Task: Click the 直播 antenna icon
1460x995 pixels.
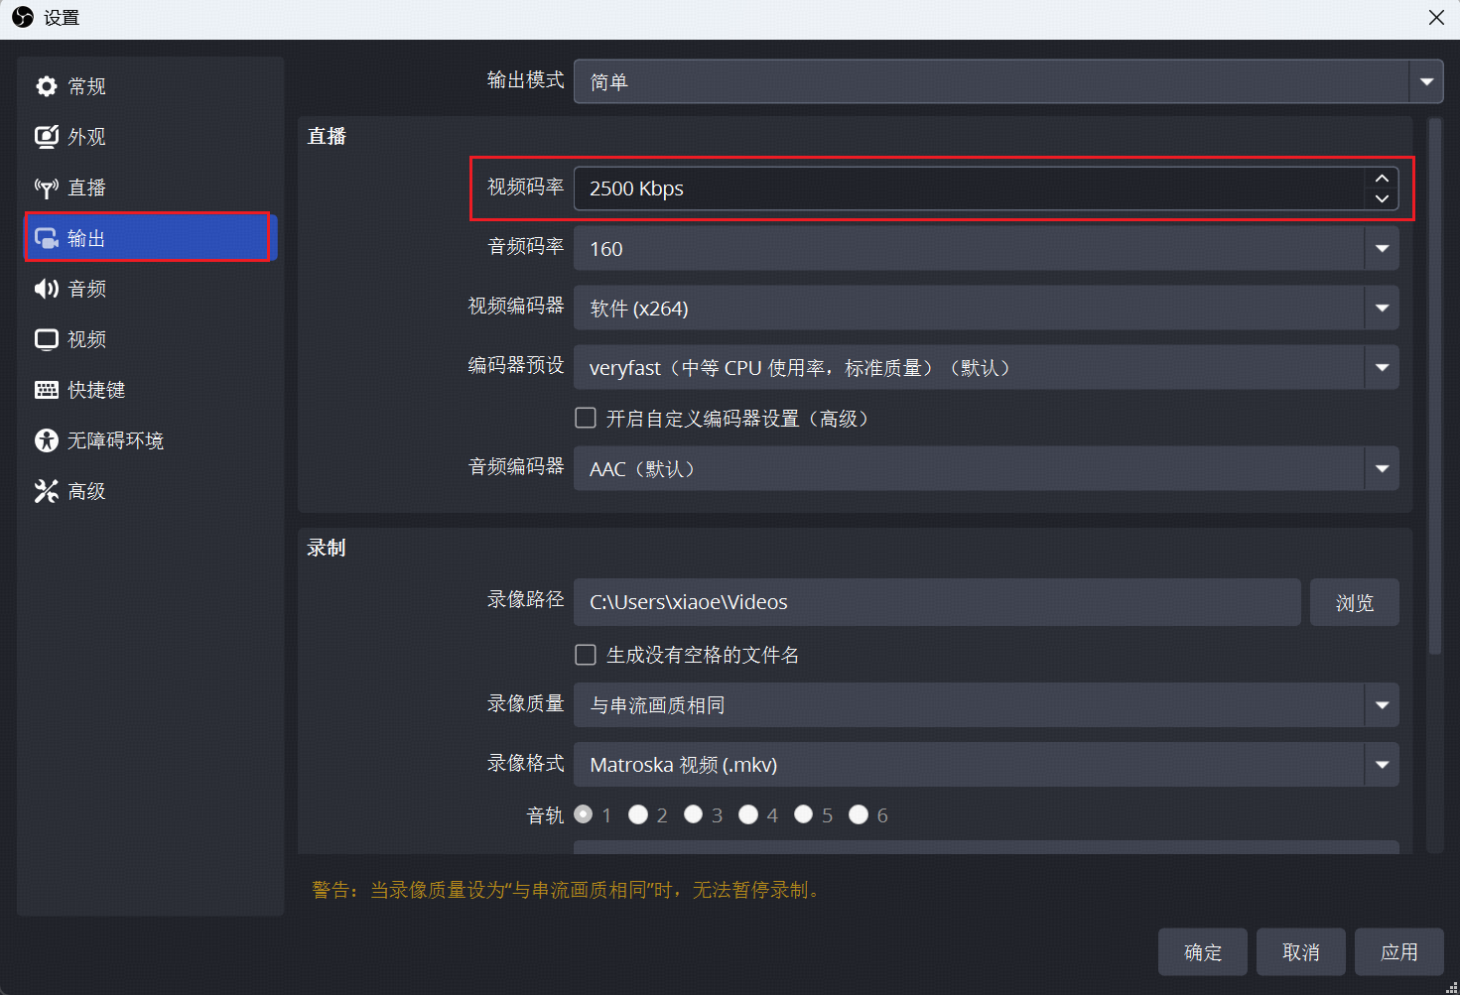Action: (x=47, y=187)
